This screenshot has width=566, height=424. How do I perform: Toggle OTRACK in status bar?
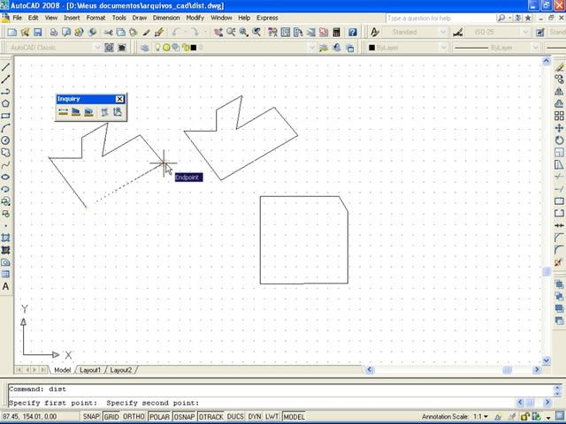210,416
